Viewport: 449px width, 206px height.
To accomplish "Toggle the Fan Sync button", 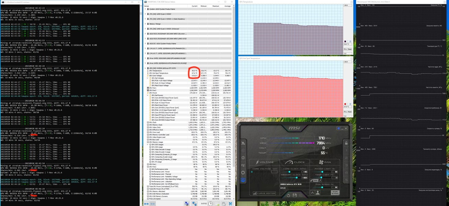I will 335,193.
